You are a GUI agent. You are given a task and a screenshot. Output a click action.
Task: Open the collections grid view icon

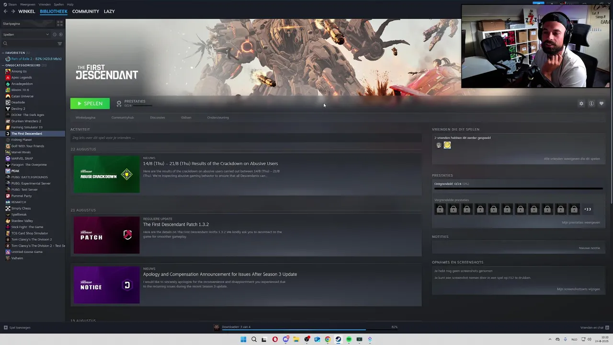coord(60,23)
